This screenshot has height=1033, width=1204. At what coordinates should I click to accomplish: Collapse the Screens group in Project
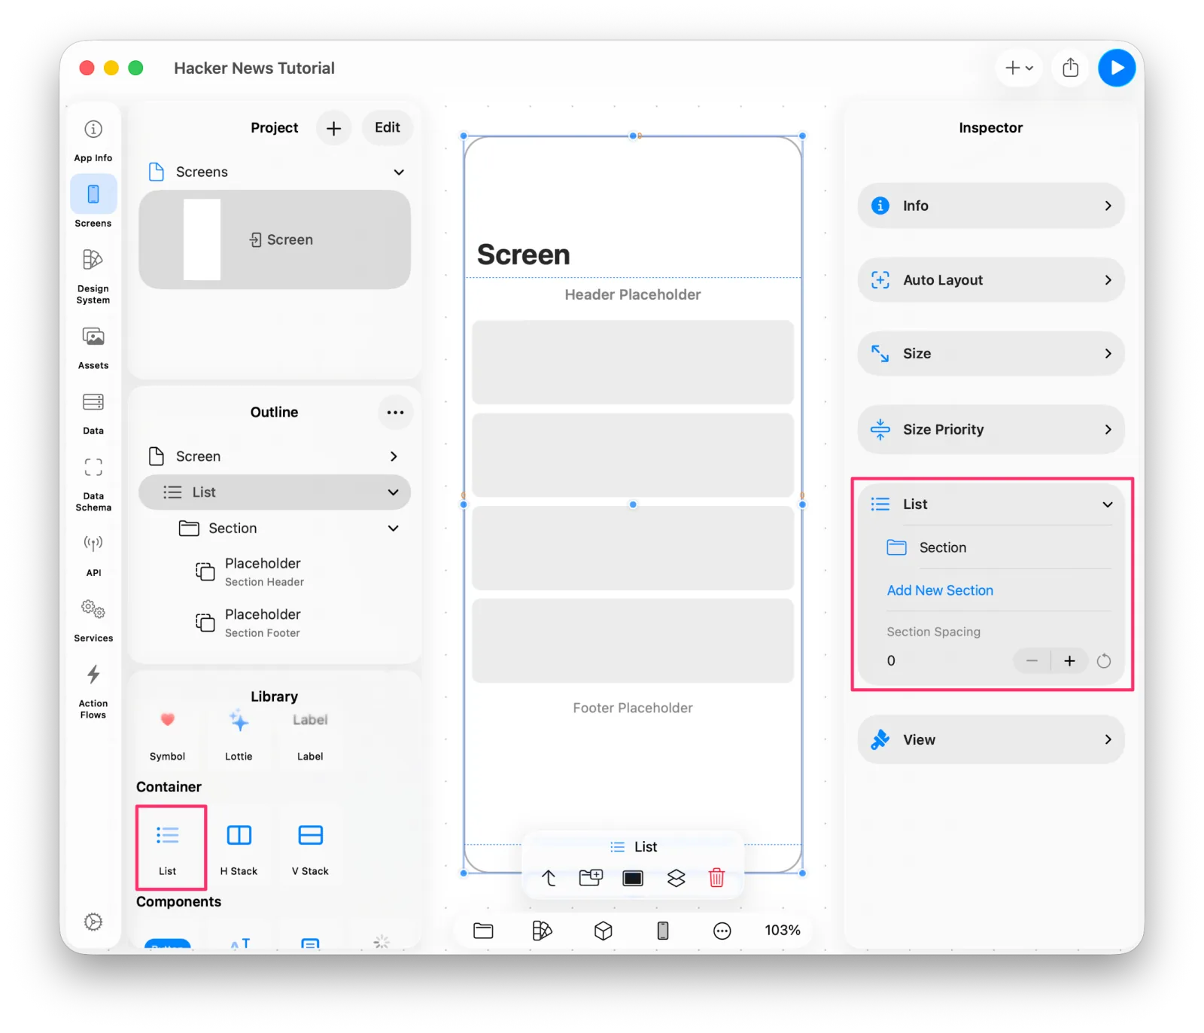(x=399, y=172)
